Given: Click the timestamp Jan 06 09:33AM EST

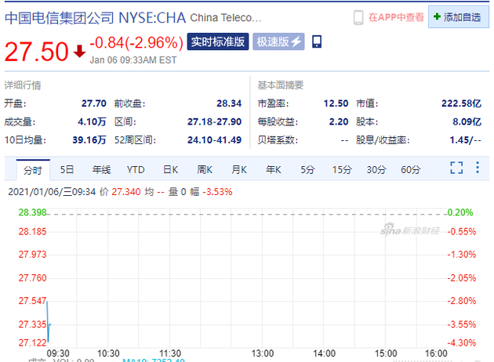Looking at the screenshot, I should point(133,60).
